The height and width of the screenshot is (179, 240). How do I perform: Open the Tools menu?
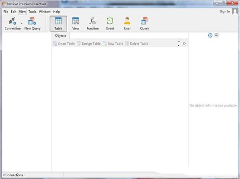(32, 12)
